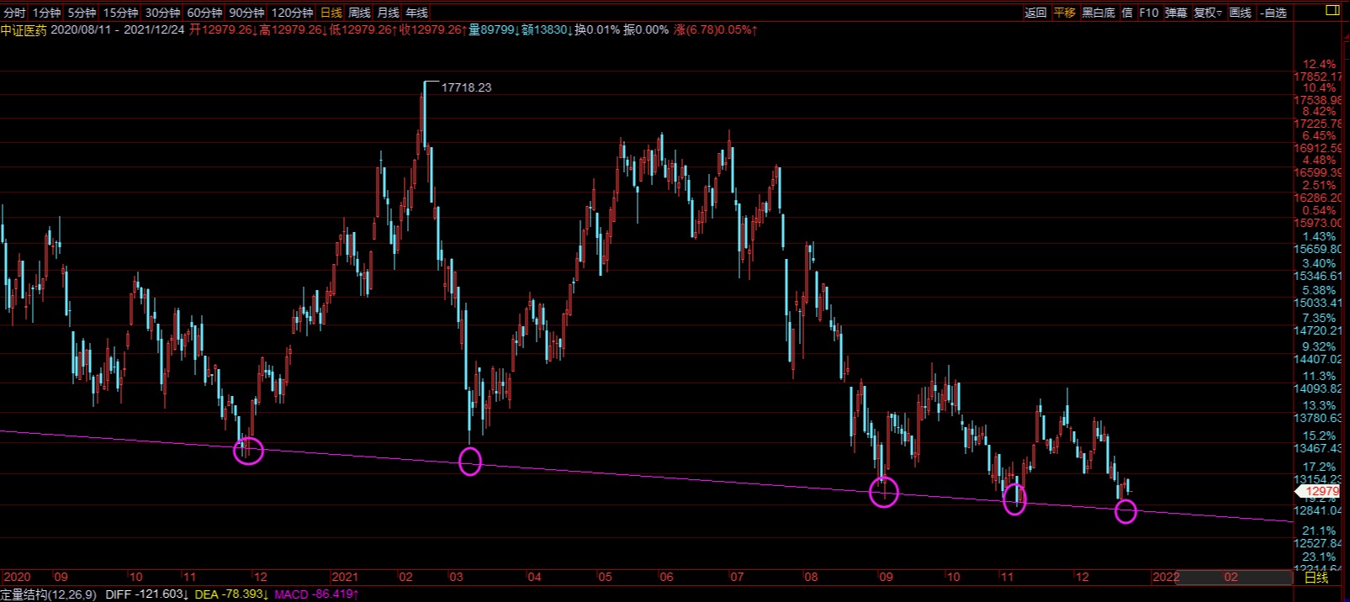Choose the 30分钟 timeframe
1350x602 pixels.
pos(162,13)
